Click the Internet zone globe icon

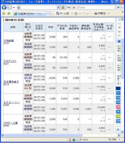coord(74,140)
